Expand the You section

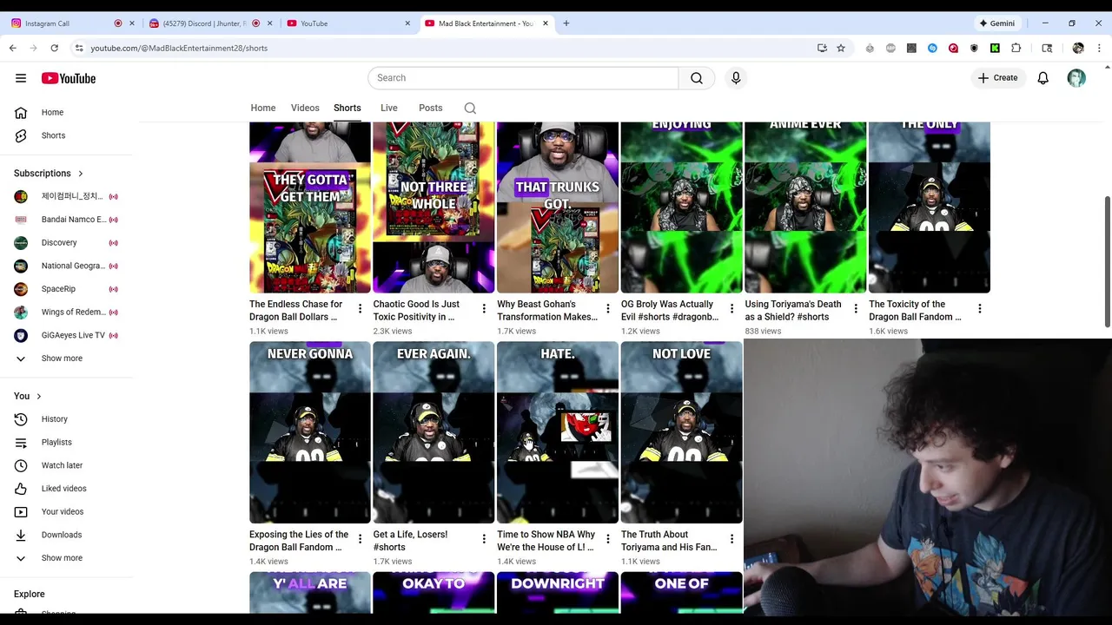(28, 397)
